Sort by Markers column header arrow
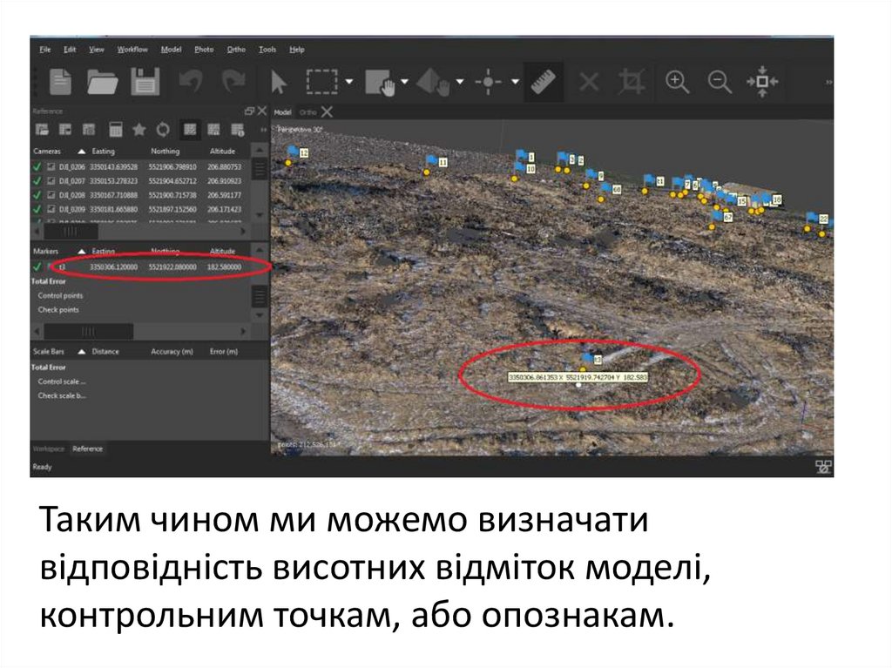Viewport: 892px width, 668px height. [81, 251]
